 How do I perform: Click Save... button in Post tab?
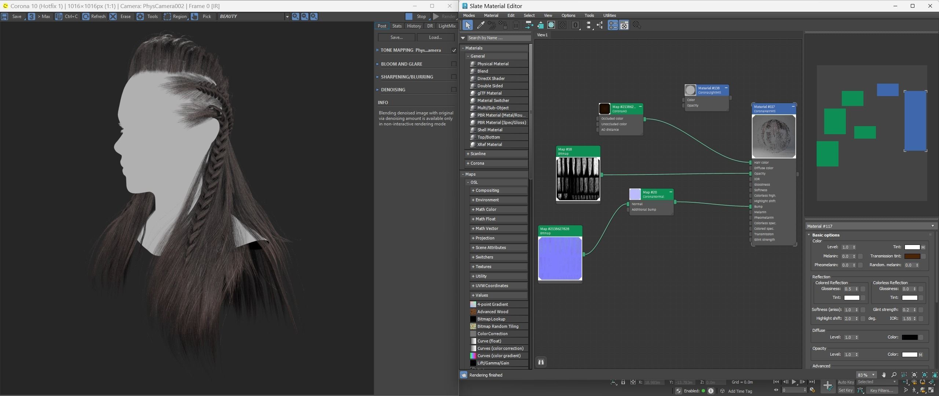point(397,37)
